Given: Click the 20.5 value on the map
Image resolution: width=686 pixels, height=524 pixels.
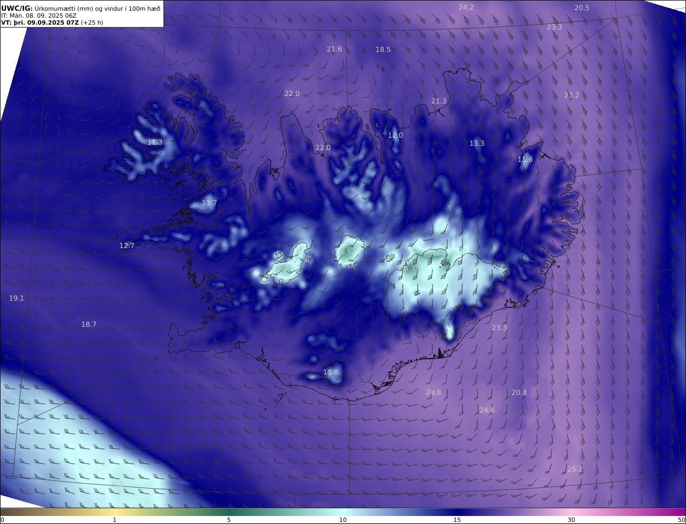Looking at the screenshot, I should (x=582, y=8).
